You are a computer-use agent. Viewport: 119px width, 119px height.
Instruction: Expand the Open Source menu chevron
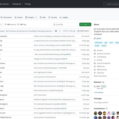pyautogui.click(x=10, y=4)
